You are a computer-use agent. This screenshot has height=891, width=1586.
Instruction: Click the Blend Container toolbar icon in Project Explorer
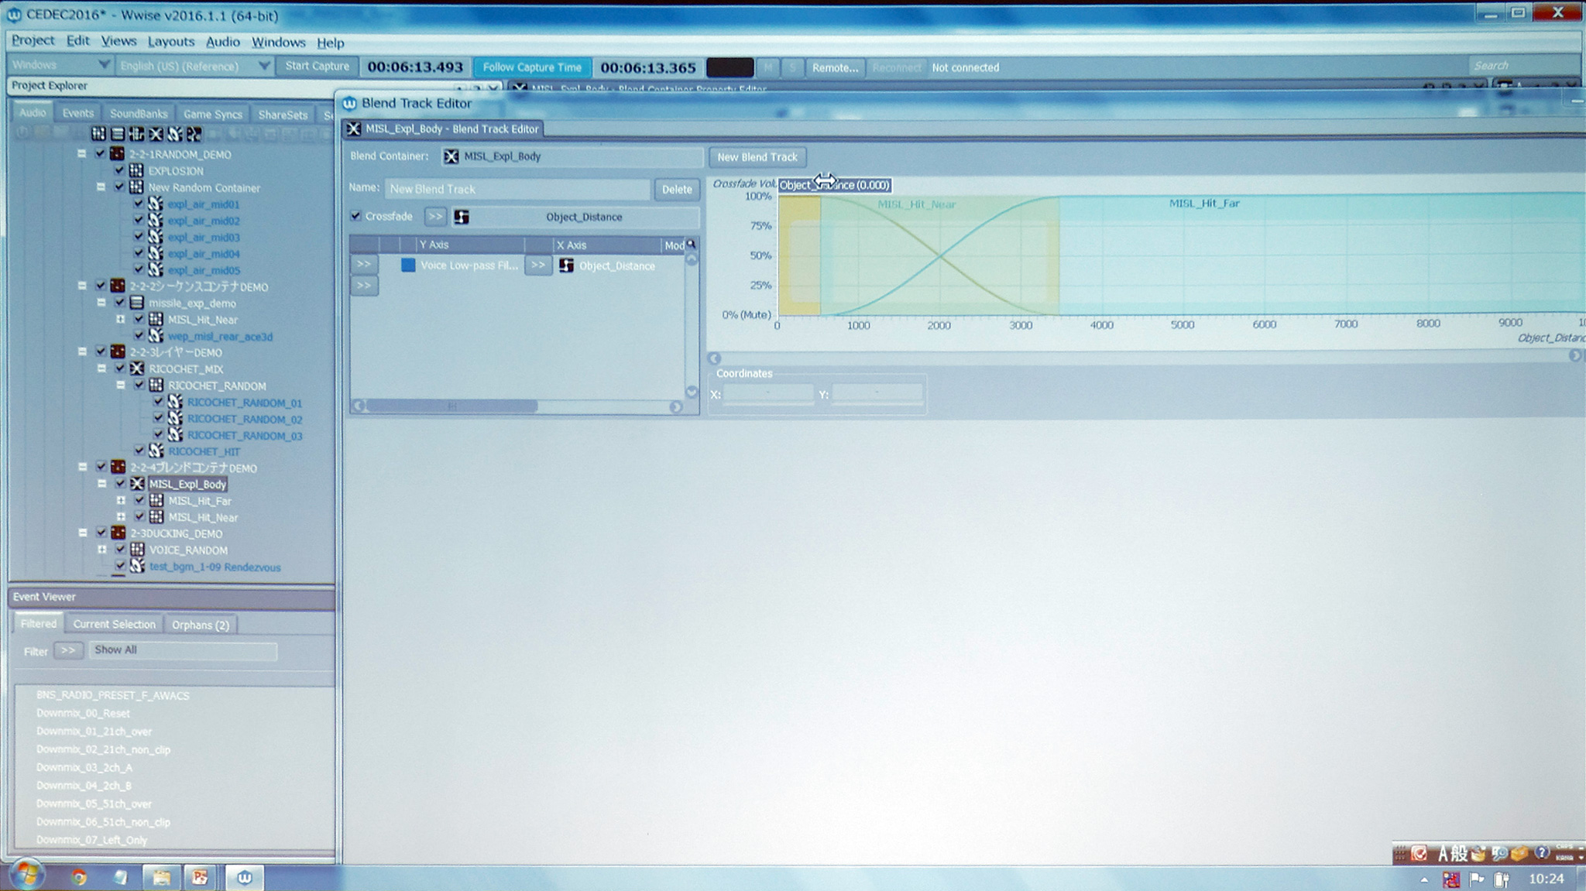(x=156, y=134)
